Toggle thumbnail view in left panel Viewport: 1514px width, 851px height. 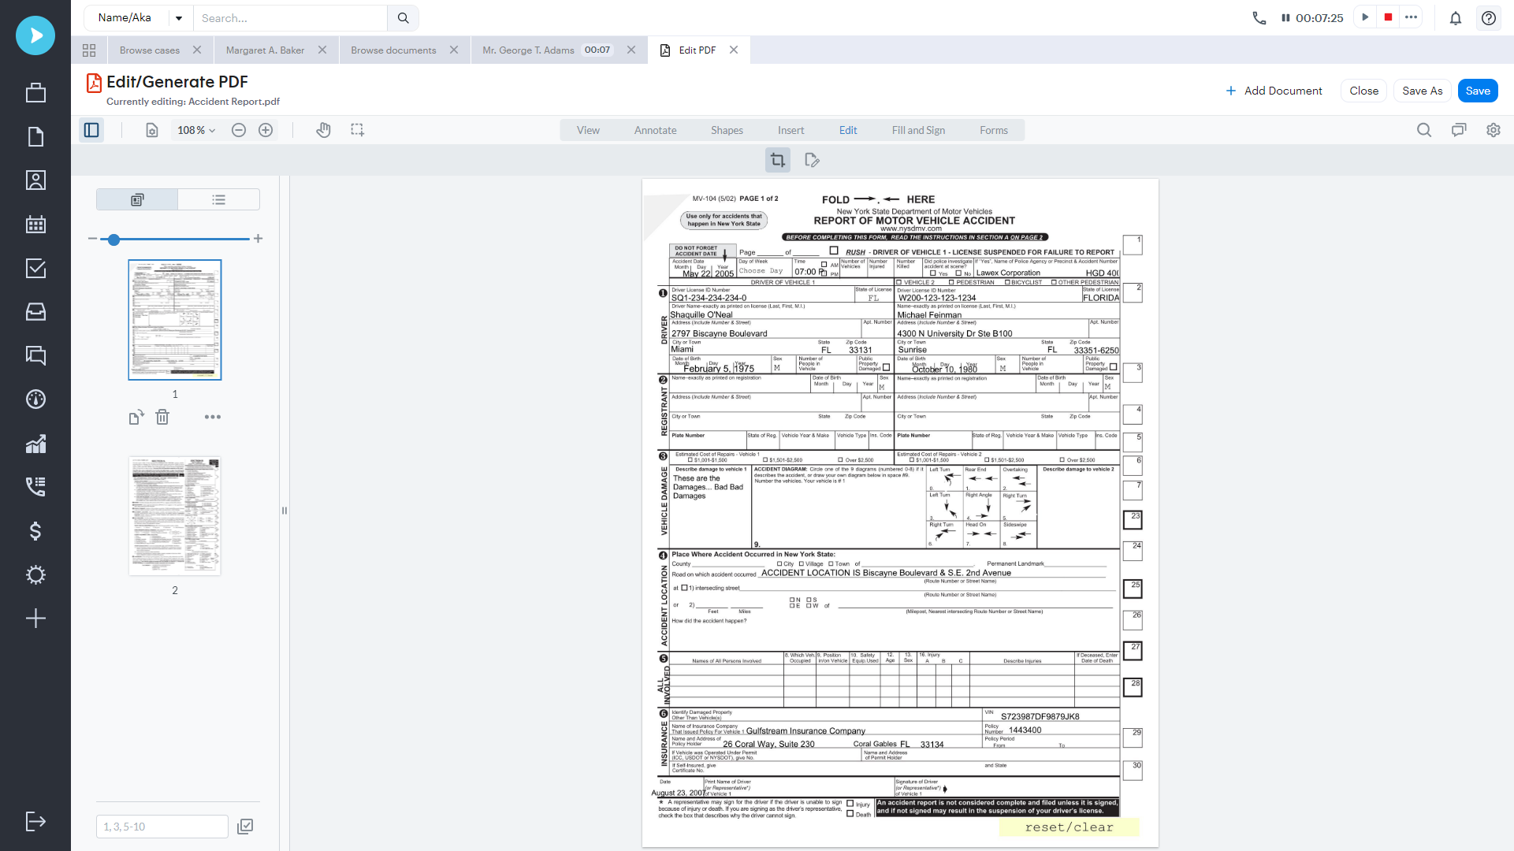136,199
